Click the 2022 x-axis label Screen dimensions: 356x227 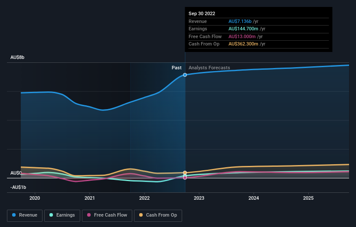[144, 198]
